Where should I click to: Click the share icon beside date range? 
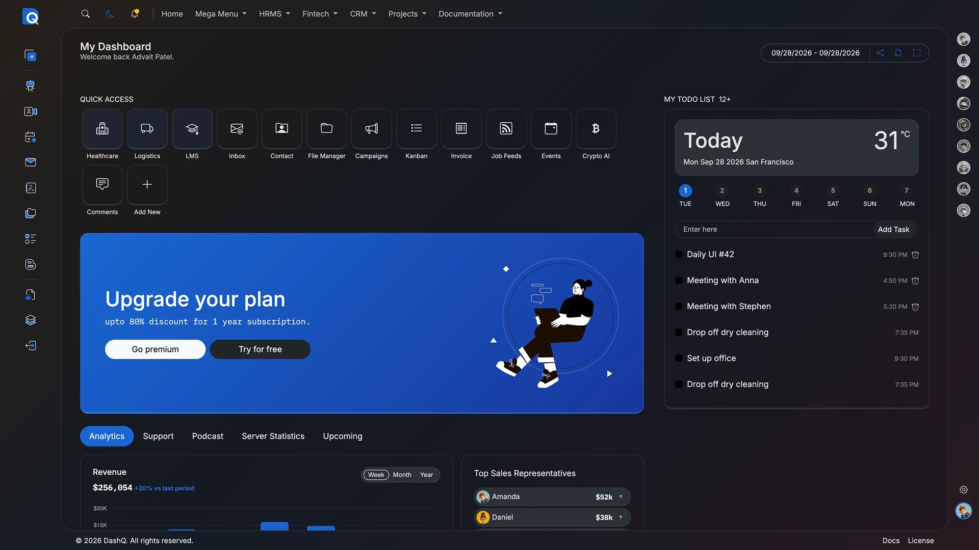(x=880, y=53)
